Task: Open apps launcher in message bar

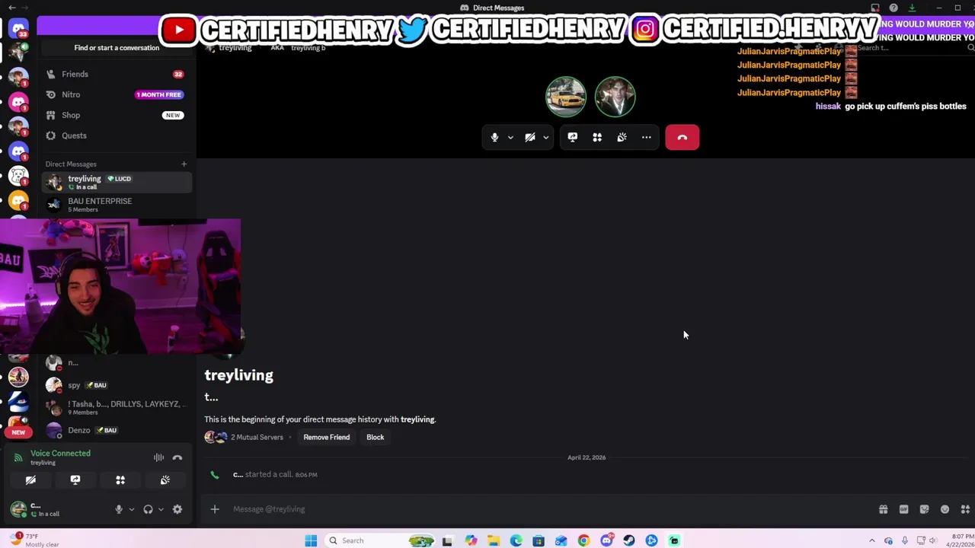Action: (x=965, y=509)
